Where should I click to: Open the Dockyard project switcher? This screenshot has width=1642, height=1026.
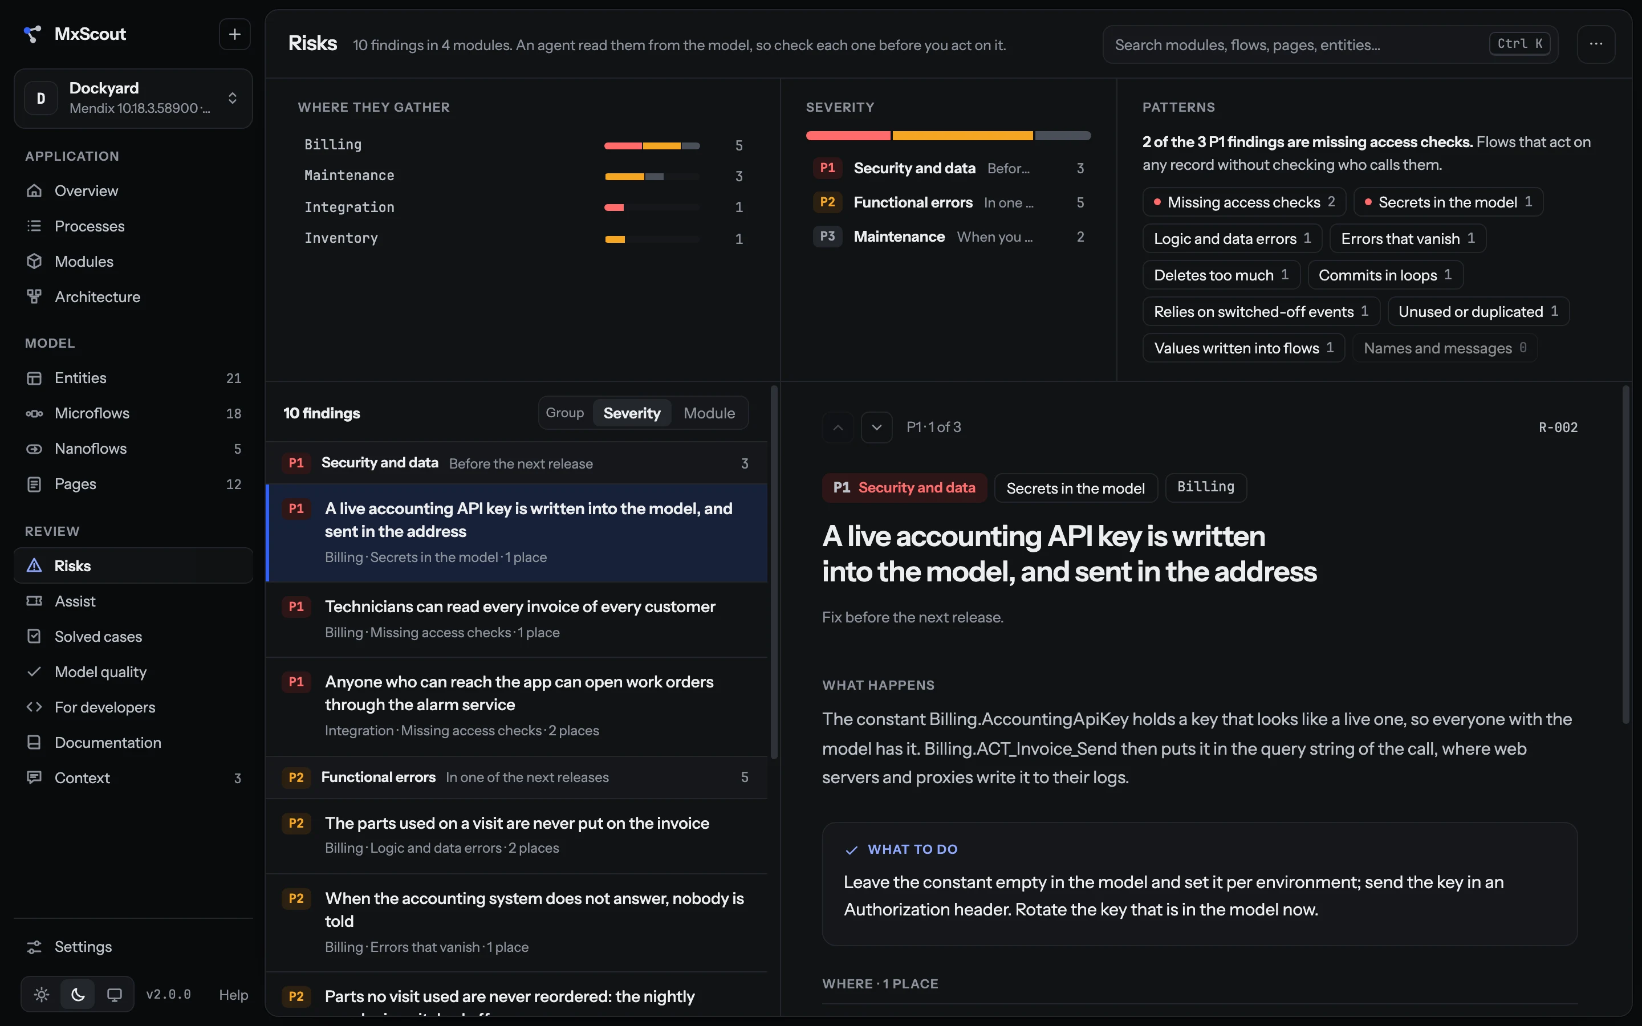[x=133, y=99]
